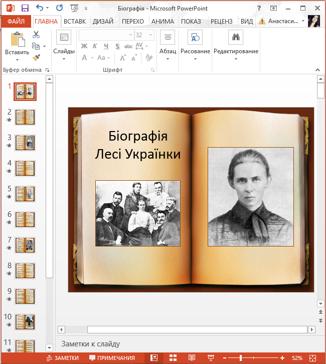Toggle the ПРИМЕЧАНИЯ comments pane

tap(112, 358)
